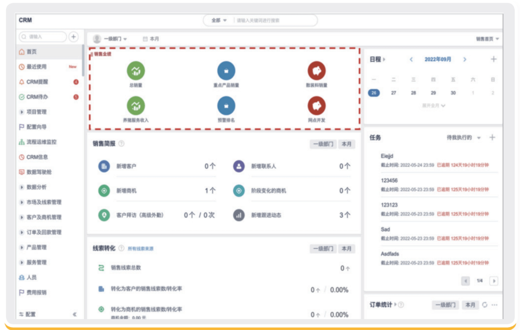This screenshot has width=520, height=330.
Task: Open the 一级部门 department dropdown in toolbar
Action: click(x=115, y=39)
